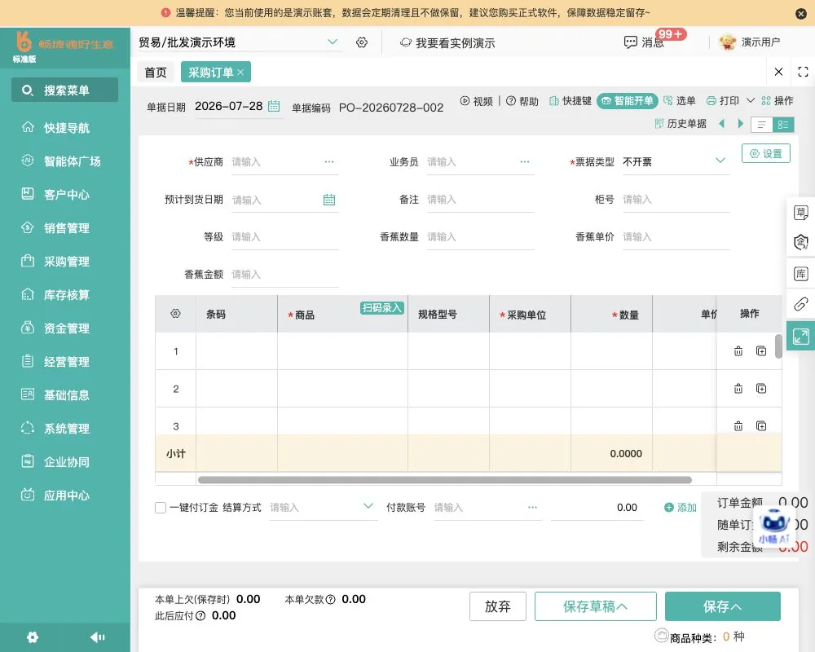Open 采购管理 in sidebar
This screenshot has height=652, width=815.
pyautogui.click(x=65, y=261)
